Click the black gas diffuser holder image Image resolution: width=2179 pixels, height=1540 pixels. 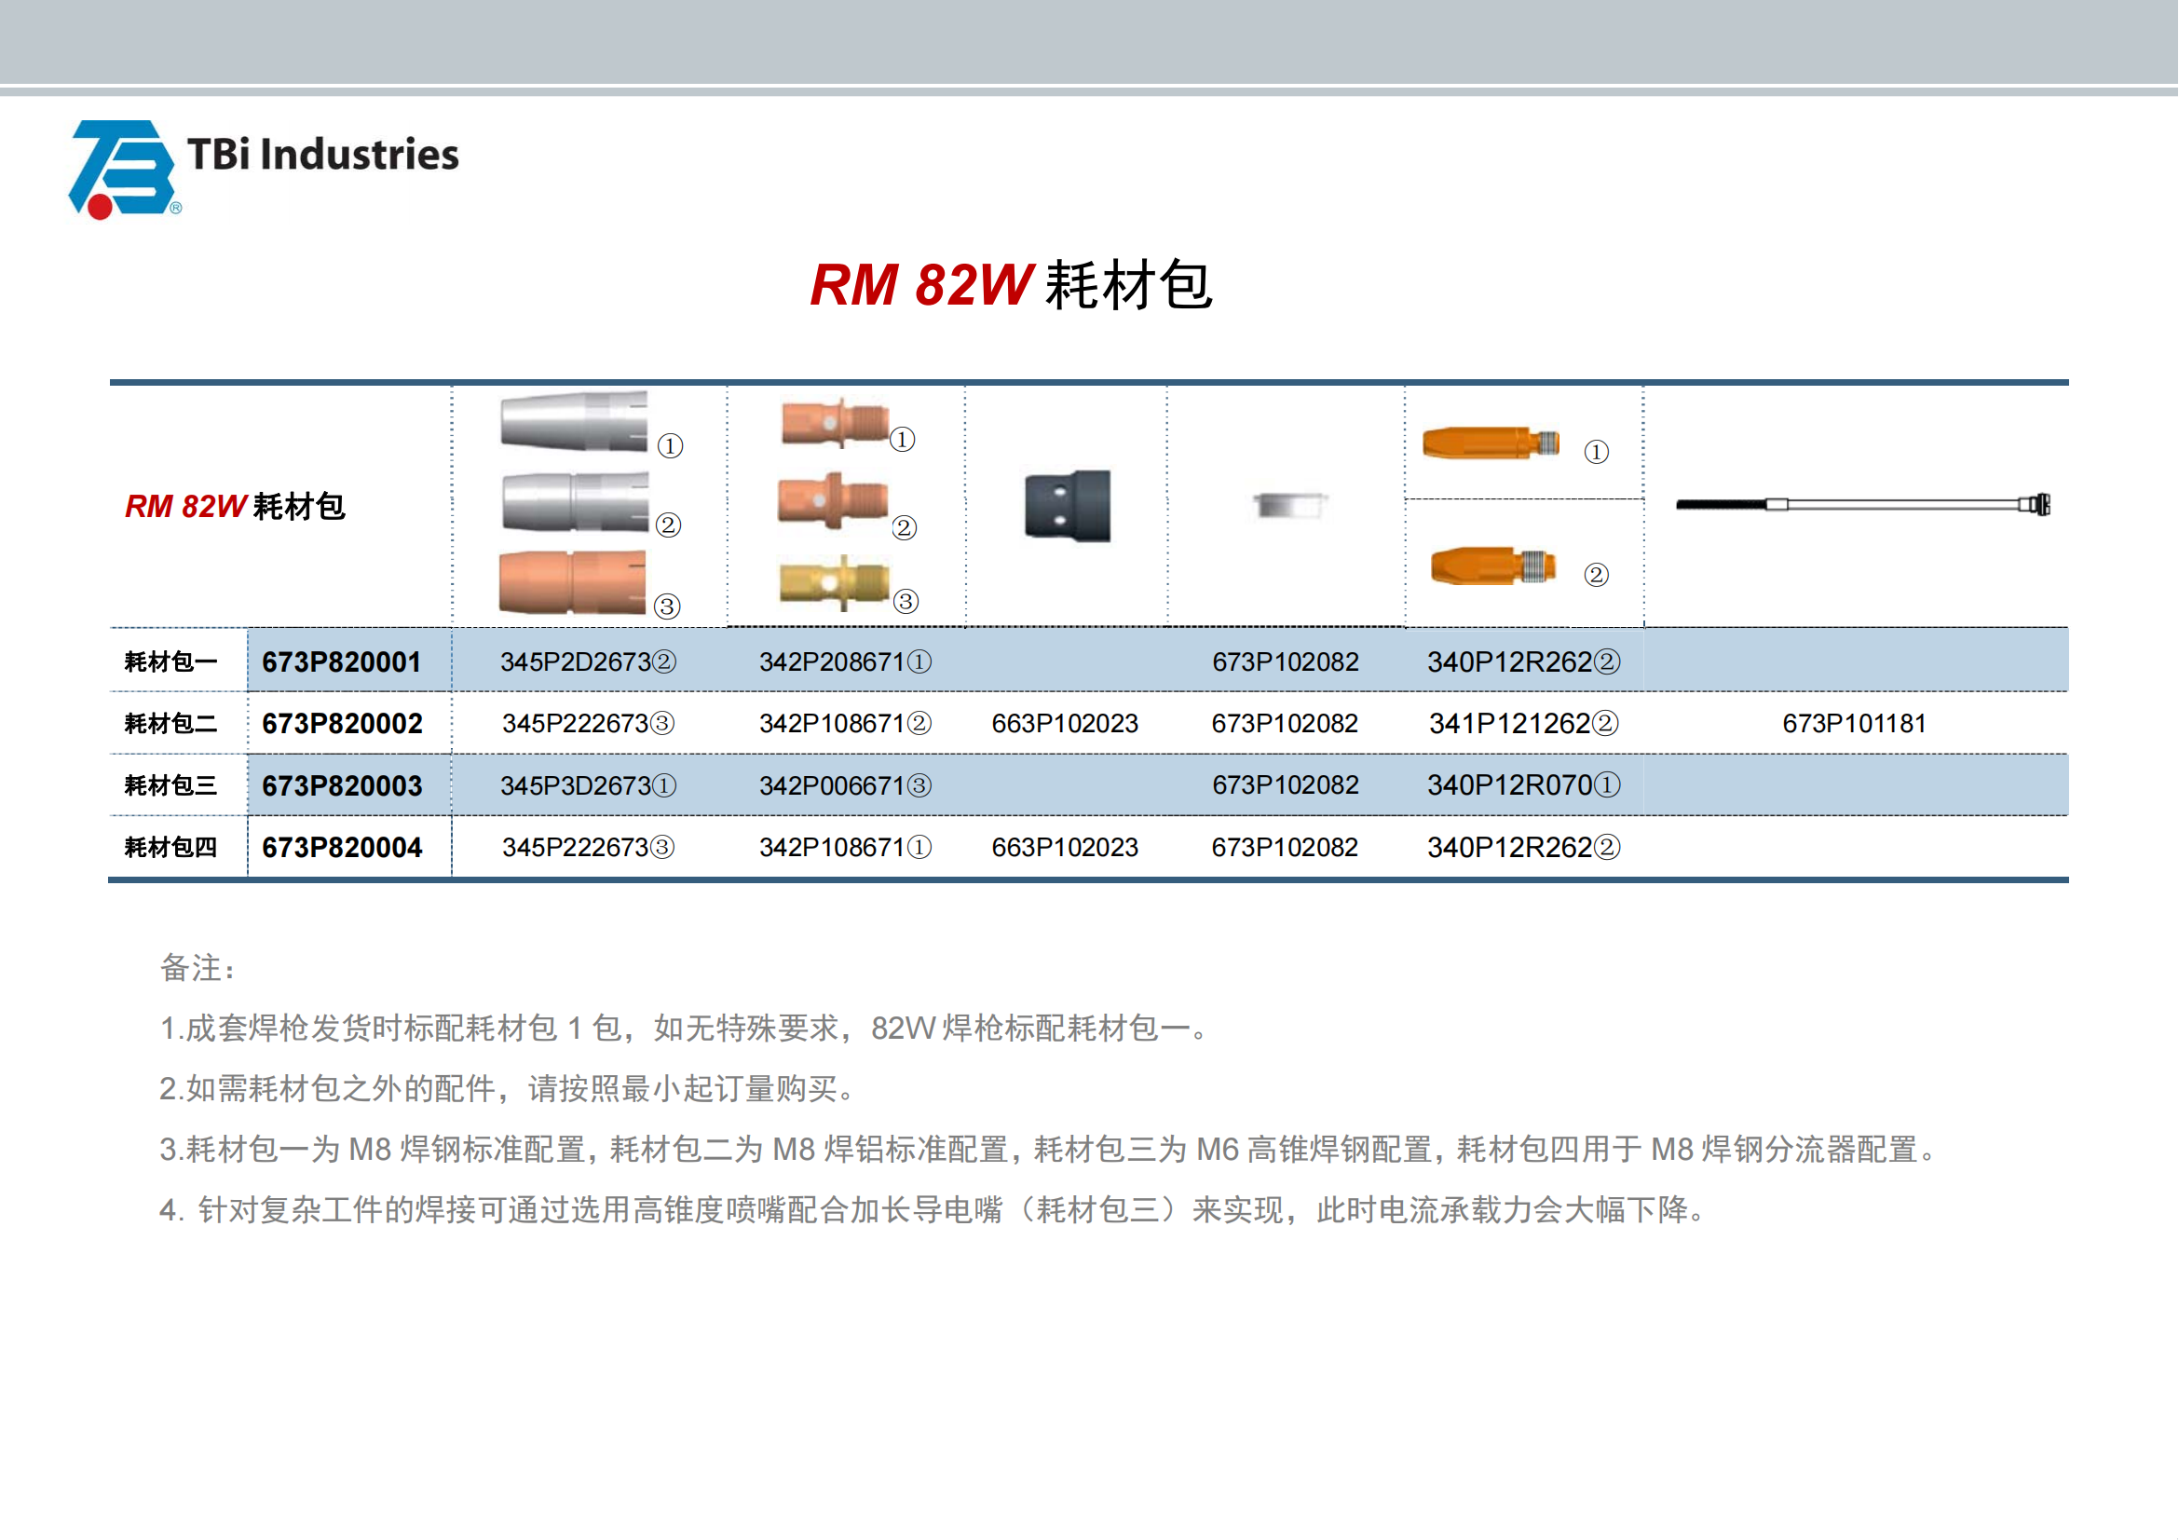point(1068,506)
